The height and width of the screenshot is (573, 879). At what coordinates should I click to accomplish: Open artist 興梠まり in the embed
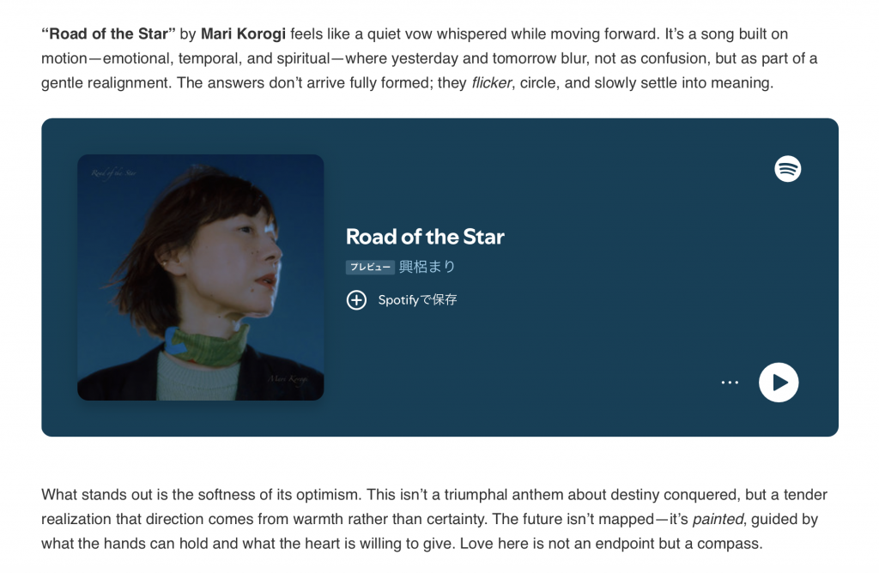(427, 267)
